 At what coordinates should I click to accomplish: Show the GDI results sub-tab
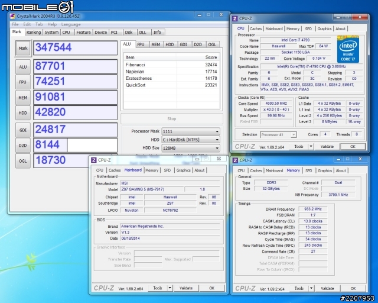coord(184,45)
